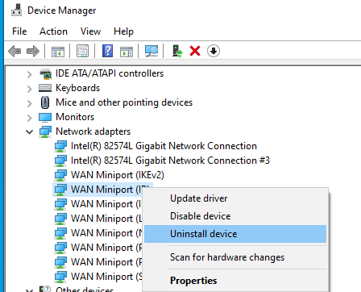
Task: Open the View menu
Action: [90, 31]
